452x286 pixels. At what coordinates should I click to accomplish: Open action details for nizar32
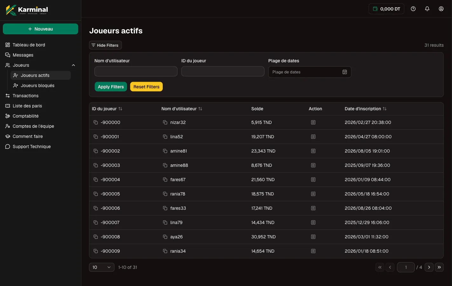(313, 122)
